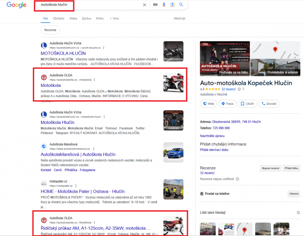Open Řidičský průkaz AM, A1-125ccm result

pos(95,228)
